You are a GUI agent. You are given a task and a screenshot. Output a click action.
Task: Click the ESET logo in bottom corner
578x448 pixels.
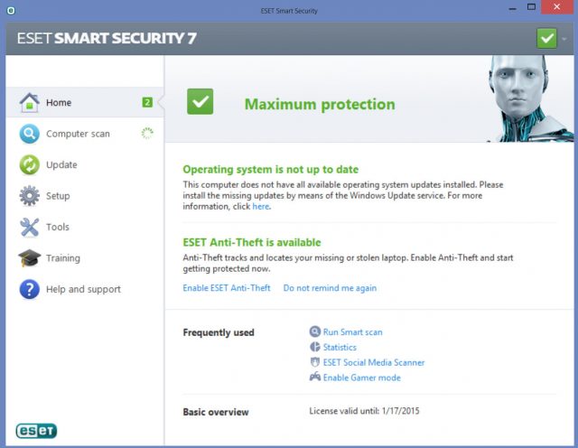click(36, 430)
